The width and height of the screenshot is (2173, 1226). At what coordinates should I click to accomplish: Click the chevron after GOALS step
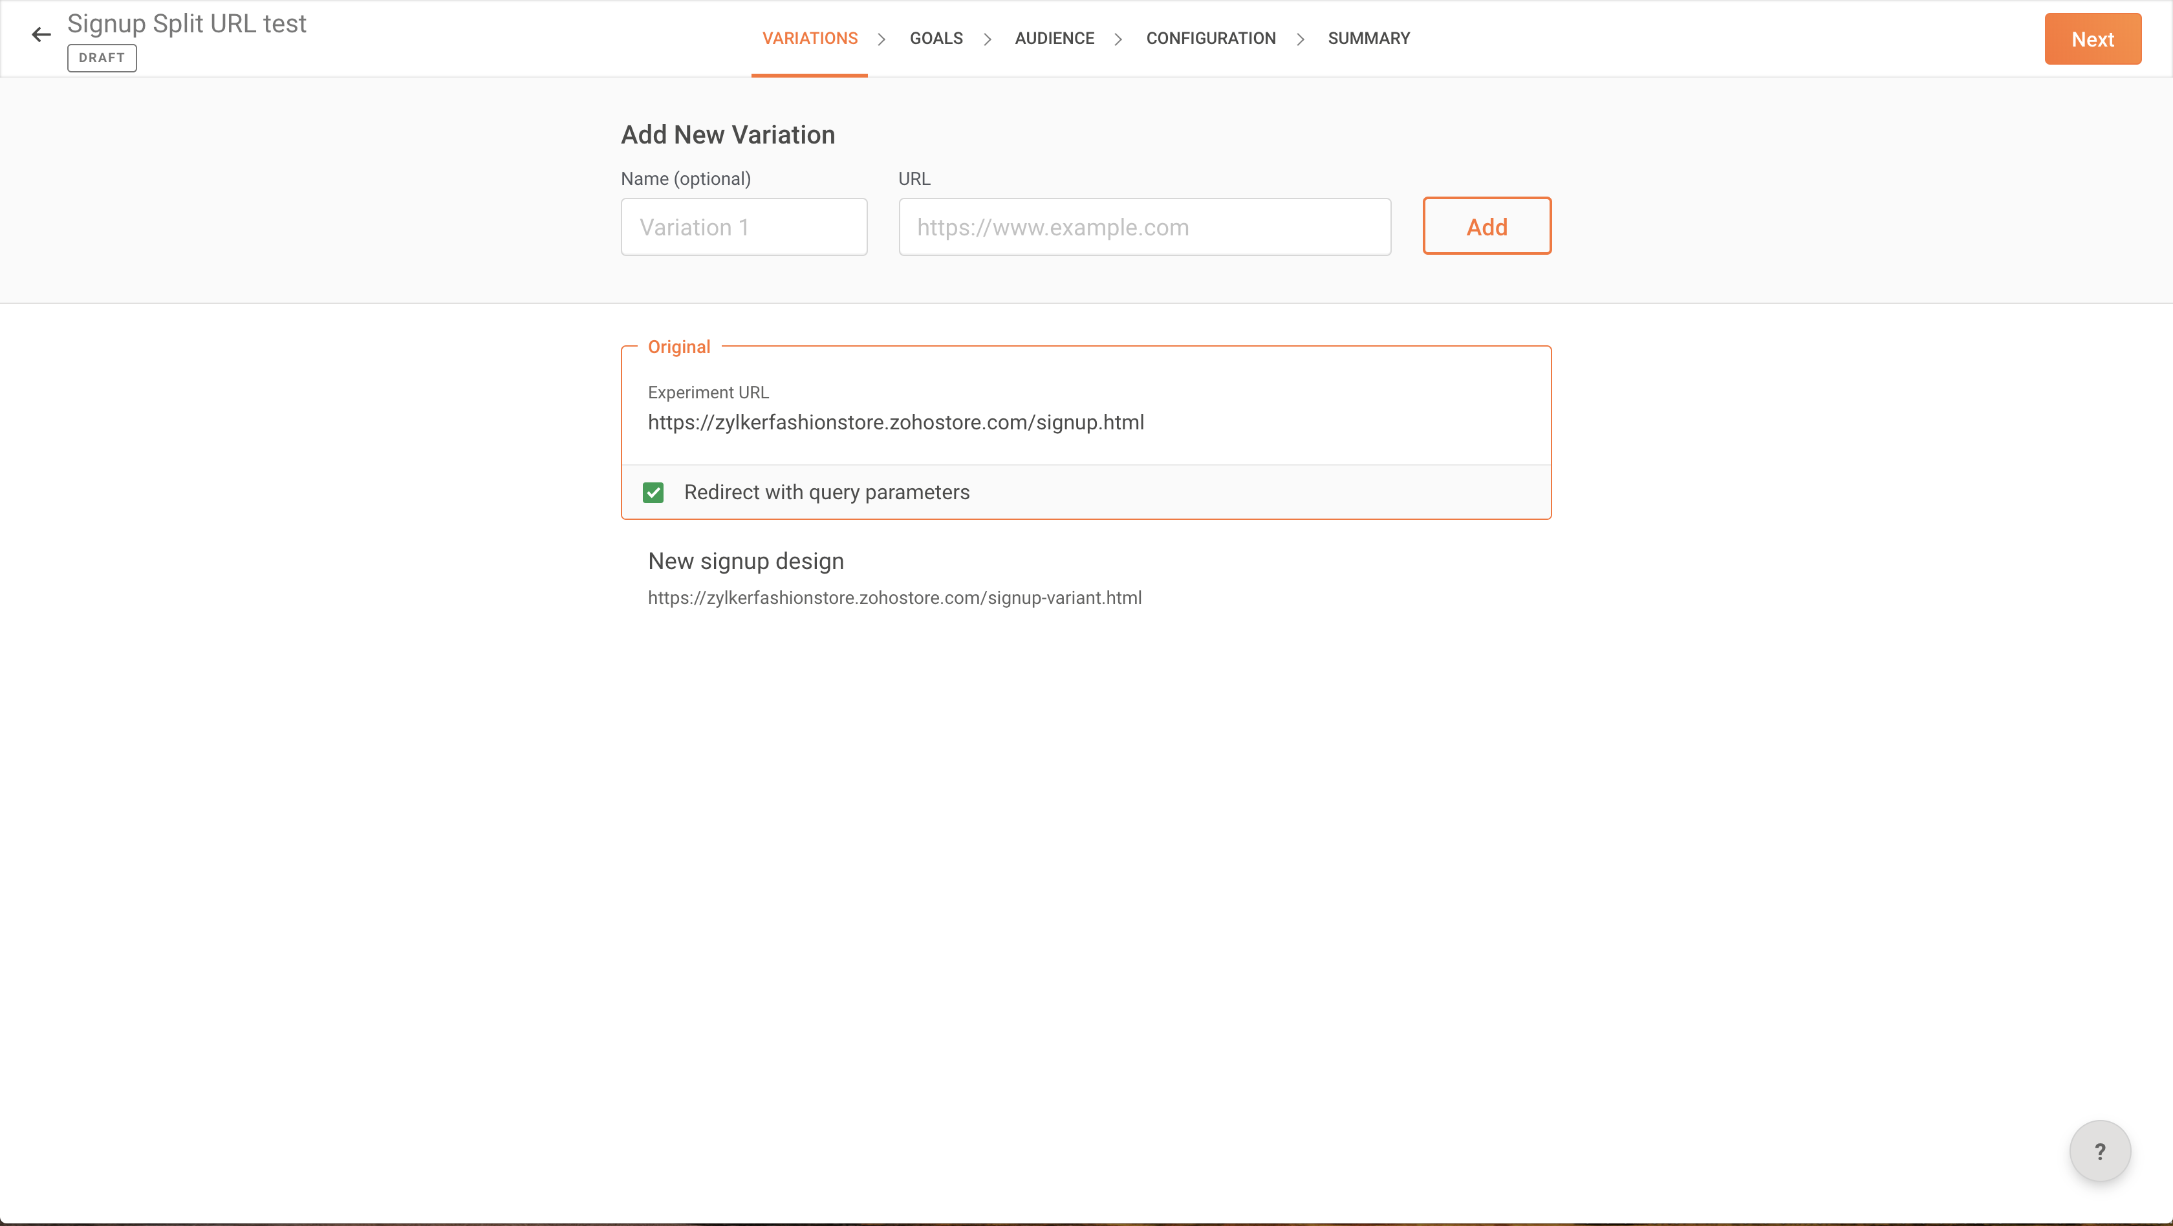tap(987, 39)
